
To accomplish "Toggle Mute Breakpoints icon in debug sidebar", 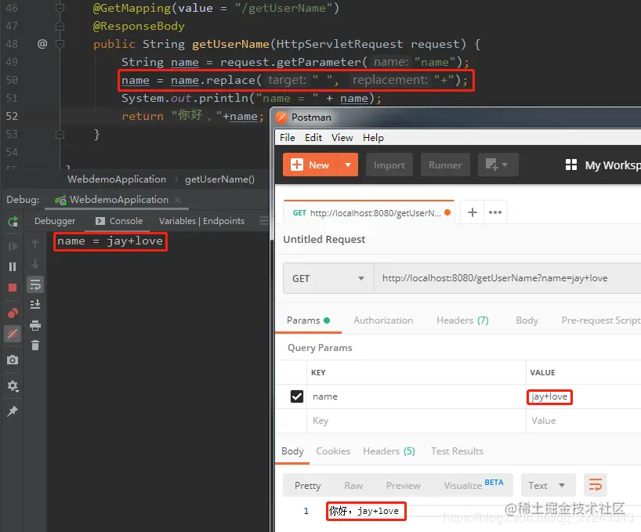I will [x=13, y=334].
